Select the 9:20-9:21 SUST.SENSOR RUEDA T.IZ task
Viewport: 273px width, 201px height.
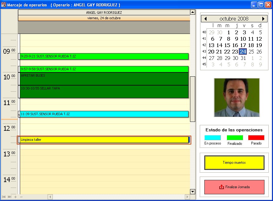(x=103, y=56)
